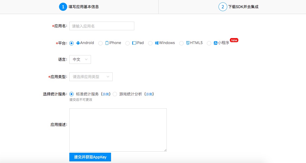Choose 游戏统计分析 radio option

coord(115,94)
